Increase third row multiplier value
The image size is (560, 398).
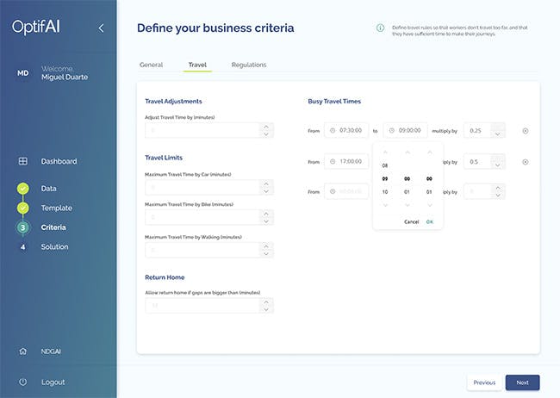tap(498, 188)
